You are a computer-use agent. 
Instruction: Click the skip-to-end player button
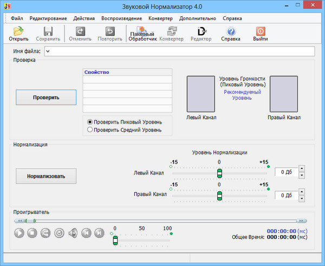point(99,233)
